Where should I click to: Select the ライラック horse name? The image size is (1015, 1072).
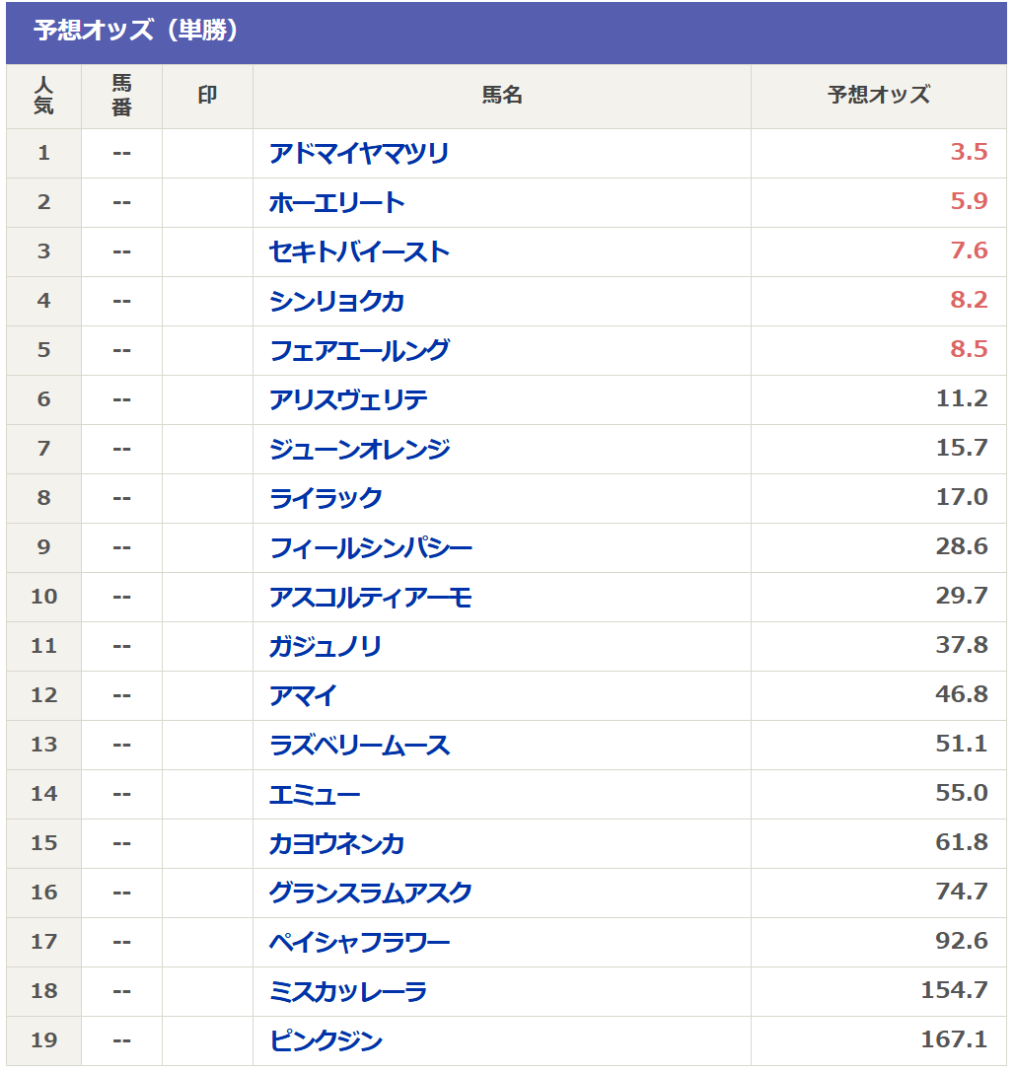(x=326, y=498)
